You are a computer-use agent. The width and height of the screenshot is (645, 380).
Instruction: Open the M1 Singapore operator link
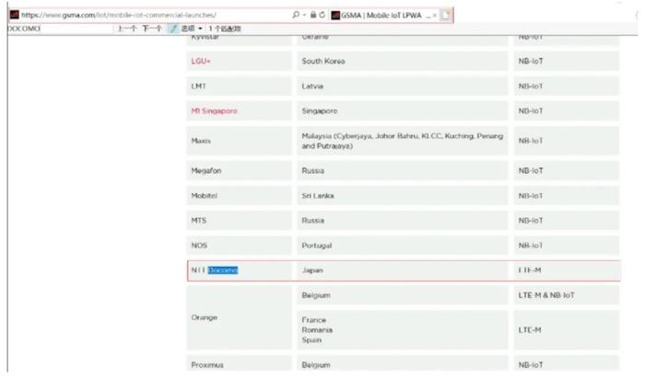215,111
